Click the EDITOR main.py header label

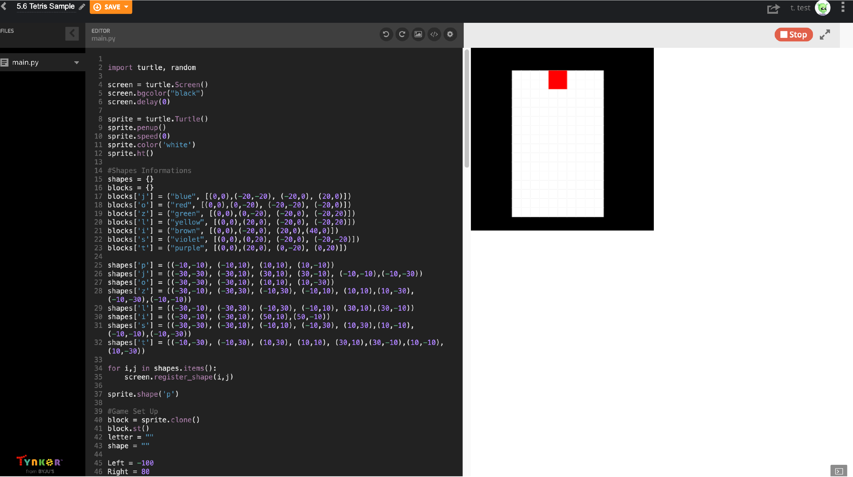pos(103,34)
